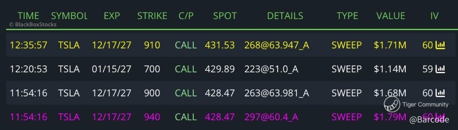Sort by the STRIKE column header
This screenshot has height=130, width=458.
[x=152, y=16]
